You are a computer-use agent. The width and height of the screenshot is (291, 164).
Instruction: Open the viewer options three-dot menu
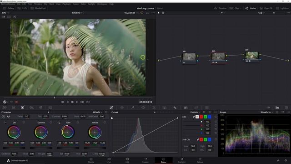click(x=153, y=13)
